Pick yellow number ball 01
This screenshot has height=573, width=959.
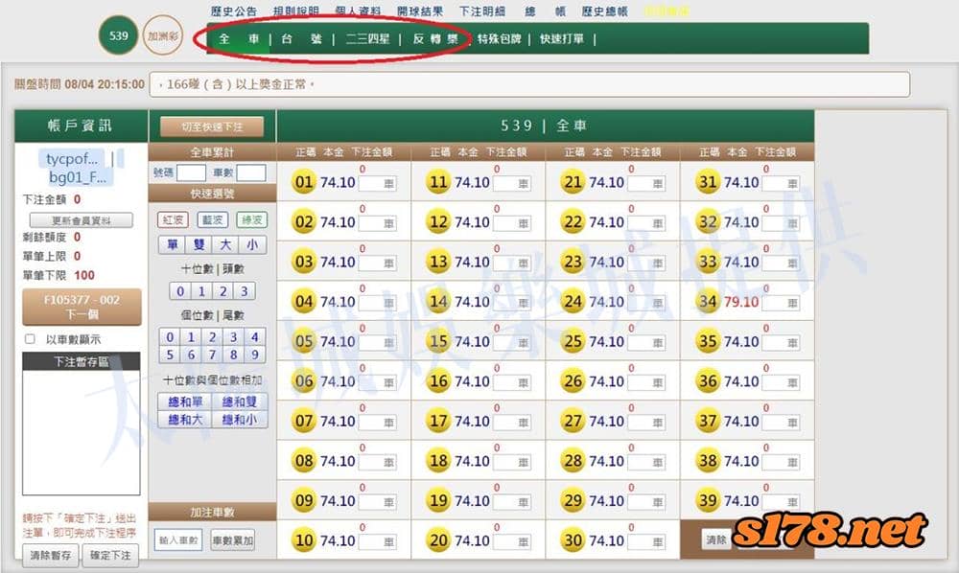(303, 182)
